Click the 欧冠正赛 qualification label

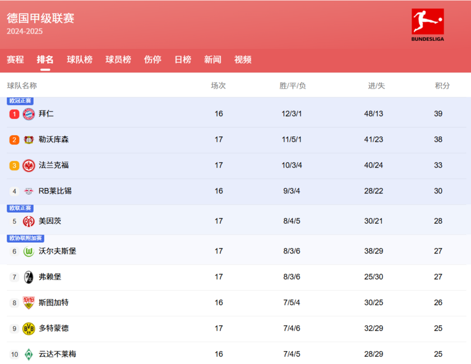point(20,101)
